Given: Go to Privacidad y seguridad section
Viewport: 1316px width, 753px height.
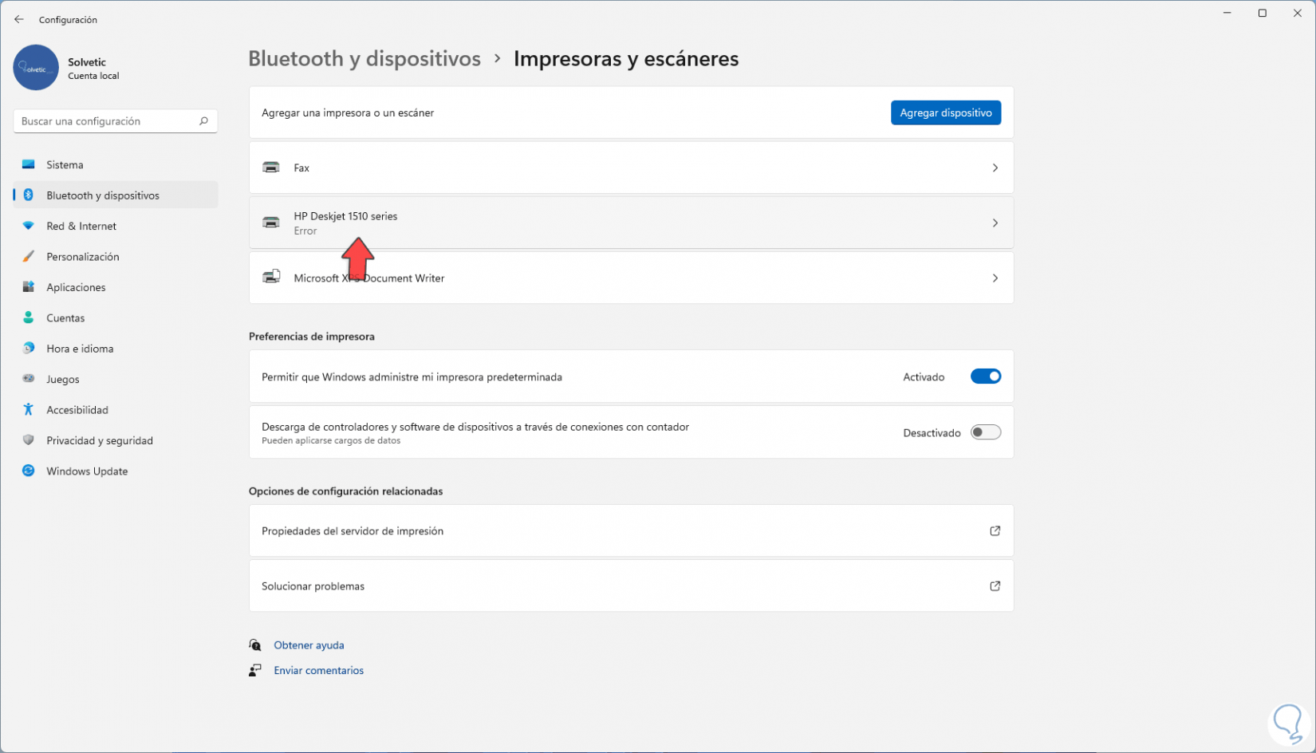Looking at the screenshot, I should (99, 440).
